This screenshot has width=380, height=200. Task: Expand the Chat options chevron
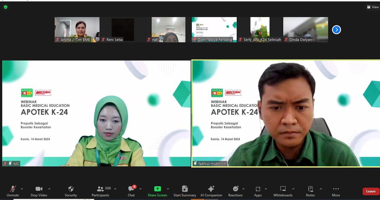(x=141, y=189)
